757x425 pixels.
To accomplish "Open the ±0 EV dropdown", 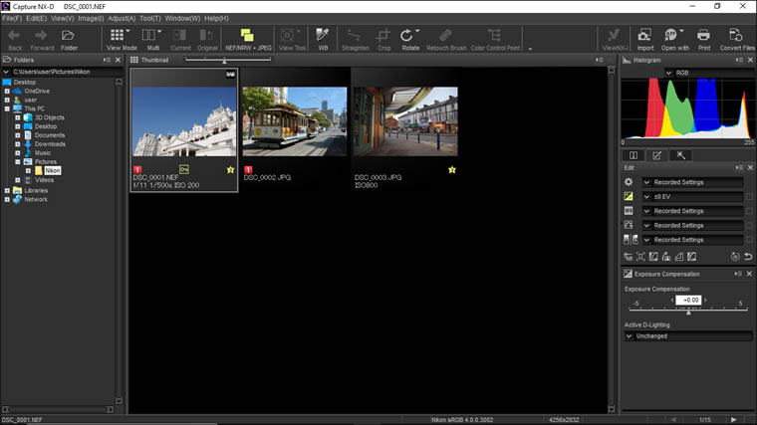I will 692,197.
